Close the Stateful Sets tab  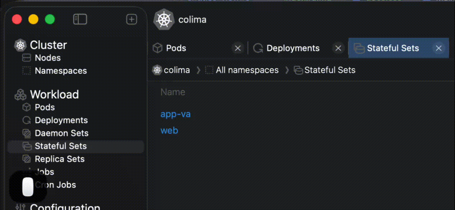pos(438,48)
